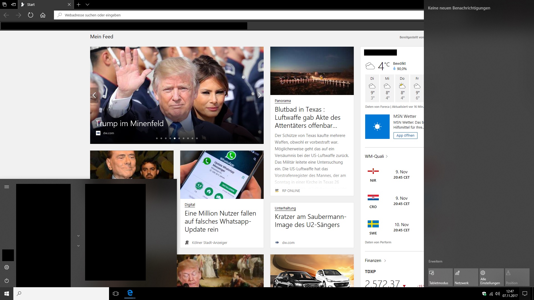The height and width of the screenshot is (300, 534).
Task: Toggle Netzwerk quick action tile
Action: [x=466, y=277]
